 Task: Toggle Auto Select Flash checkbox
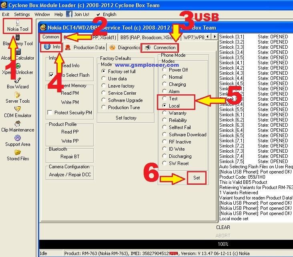point(51,75)
